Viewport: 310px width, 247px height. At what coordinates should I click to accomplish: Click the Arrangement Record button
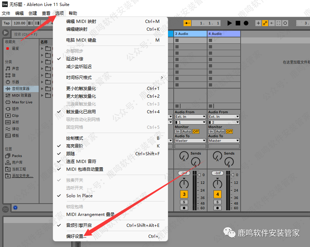click(246, 23)
